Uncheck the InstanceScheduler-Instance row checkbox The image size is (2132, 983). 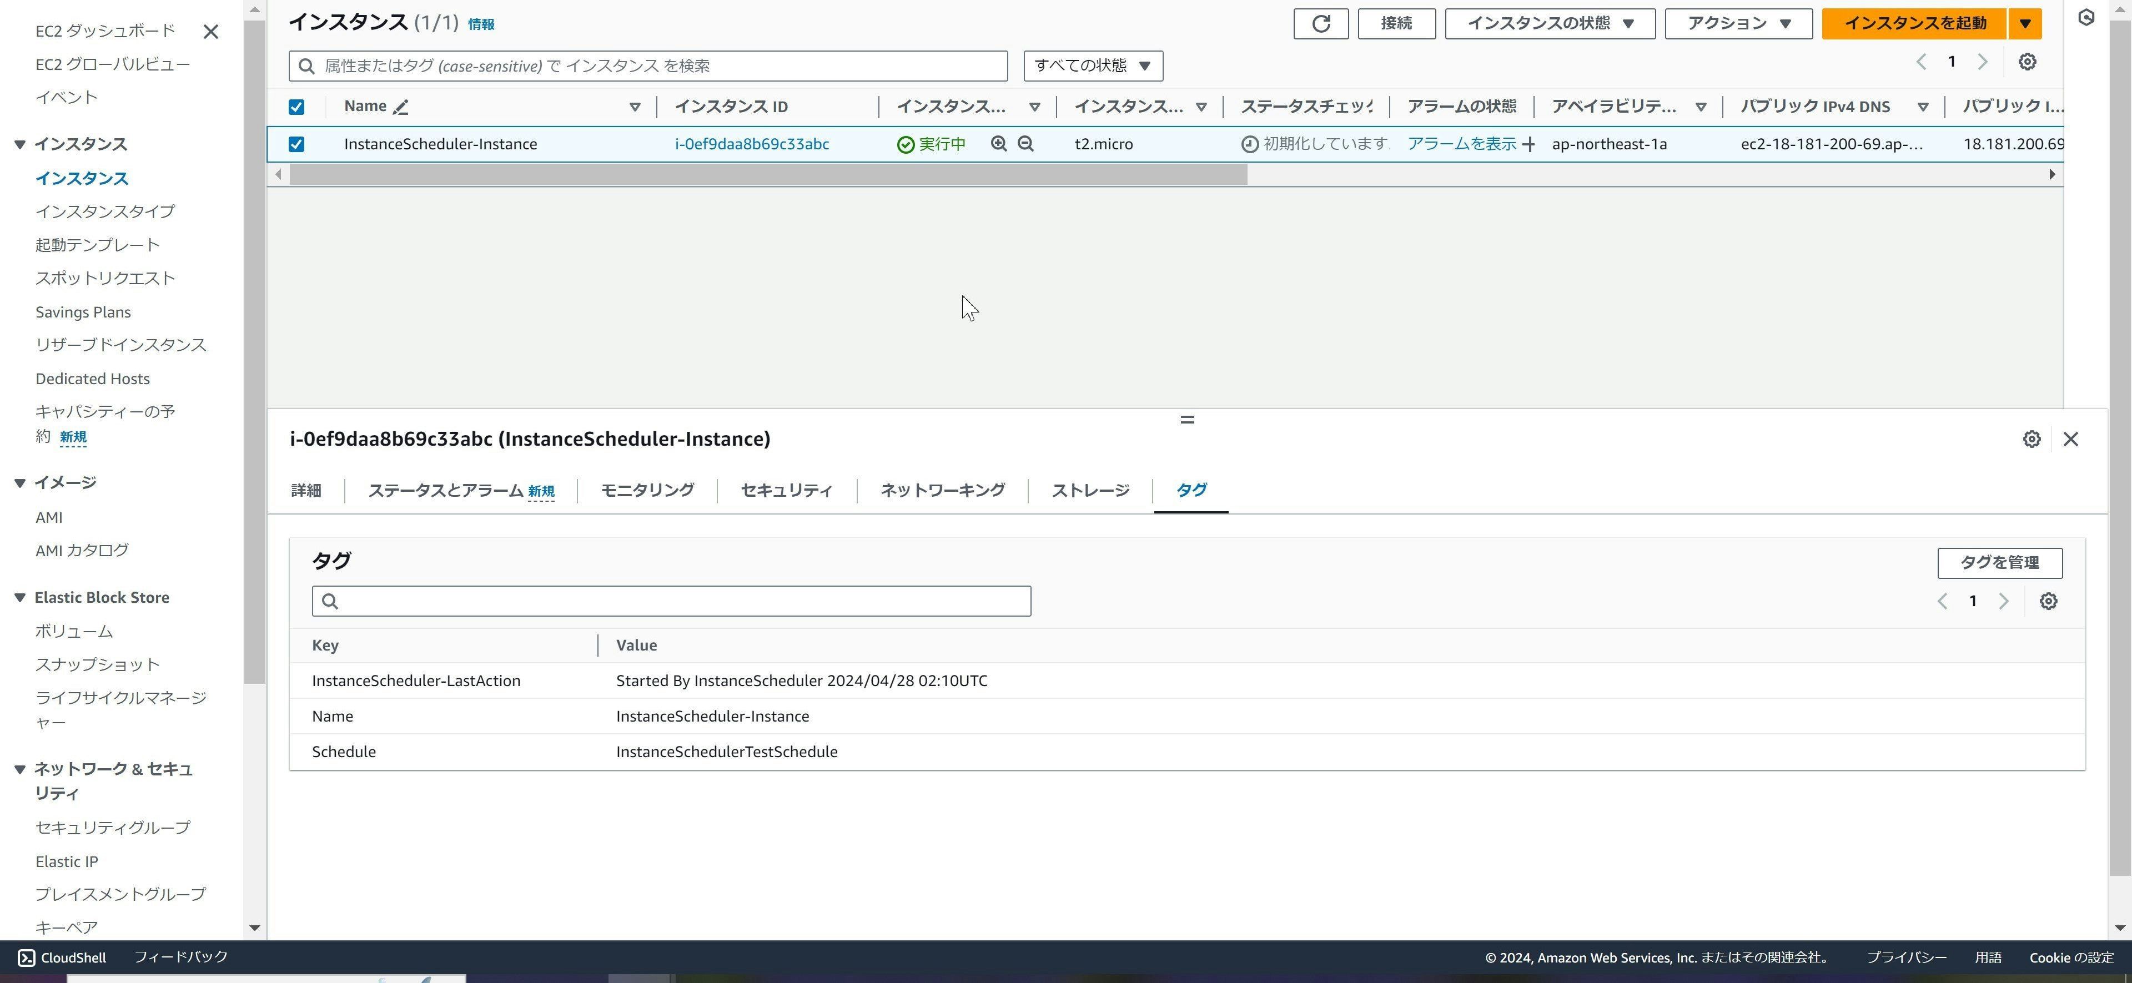tap(296, 144)
